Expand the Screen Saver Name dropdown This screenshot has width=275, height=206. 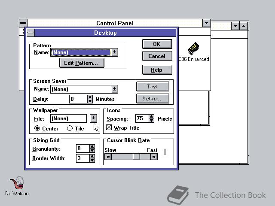[114, 89]
